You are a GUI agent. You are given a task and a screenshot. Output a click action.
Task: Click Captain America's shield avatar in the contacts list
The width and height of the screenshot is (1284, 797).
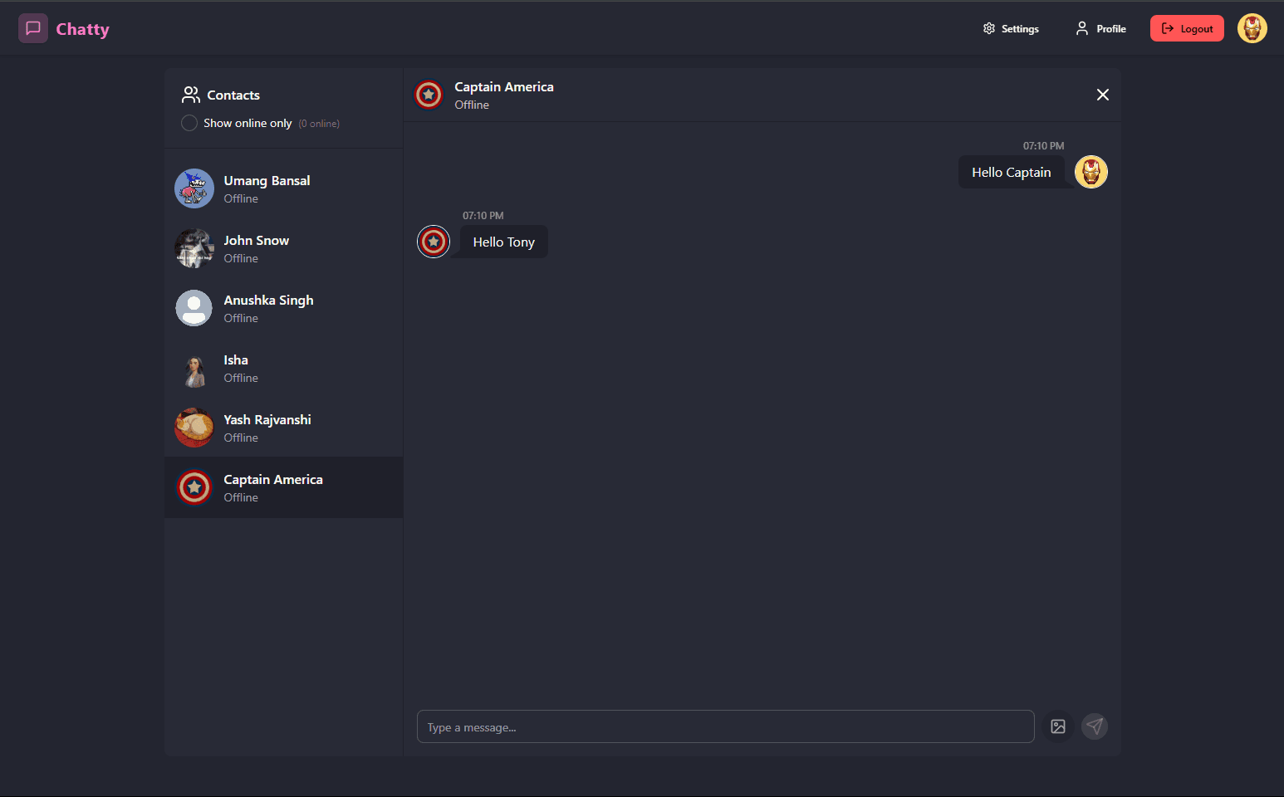point(194,487)
